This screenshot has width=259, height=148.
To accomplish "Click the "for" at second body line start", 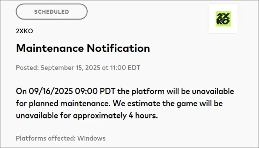I will pos(21,103).
